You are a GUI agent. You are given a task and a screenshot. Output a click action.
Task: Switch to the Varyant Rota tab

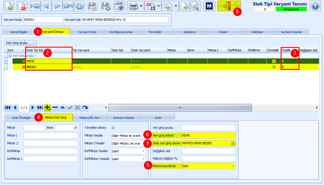coord(87,32)
